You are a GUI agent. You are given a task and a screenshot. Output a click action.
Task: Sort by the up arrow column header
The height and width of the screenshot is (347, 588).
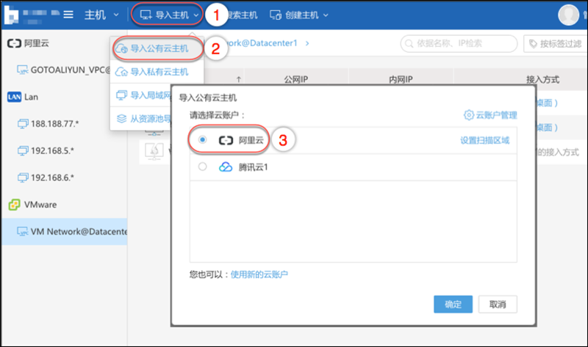click(x=238, y=79)
